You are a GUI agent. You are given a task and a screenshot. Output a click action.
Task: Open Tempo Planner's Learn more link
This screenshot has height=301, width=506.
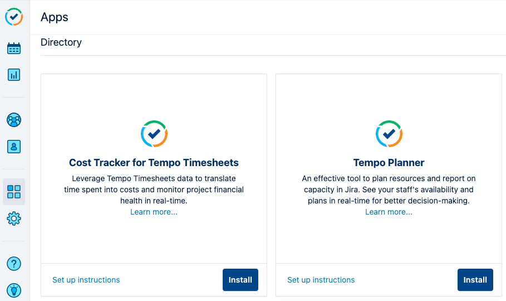[389, 212]
